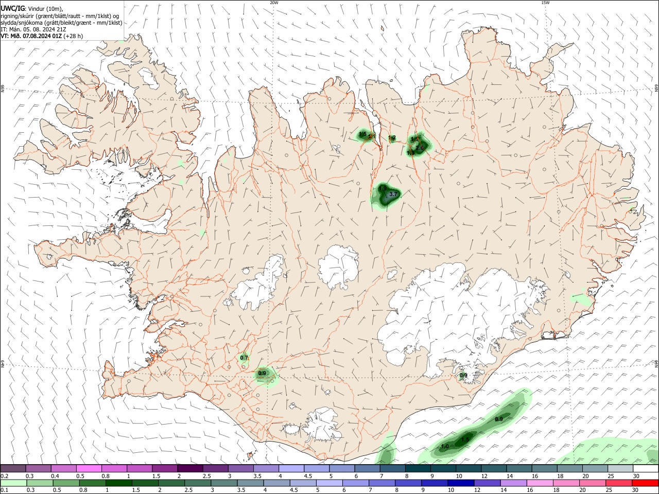Click the 20W longitude label
659x494 pixels.
pos(274,3)
